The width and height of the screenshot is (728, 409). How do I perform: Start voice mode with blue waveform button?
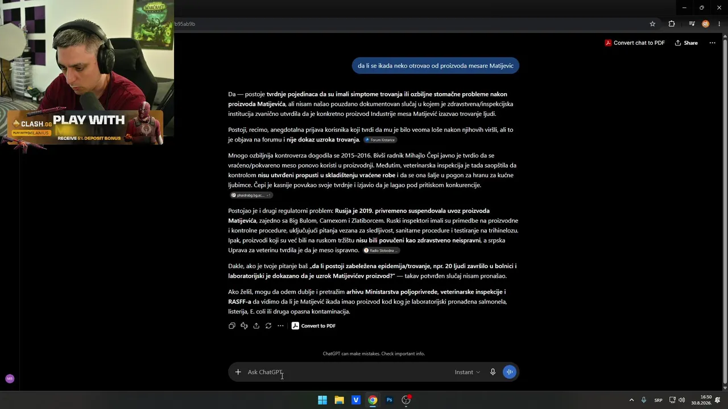(510, 372)
